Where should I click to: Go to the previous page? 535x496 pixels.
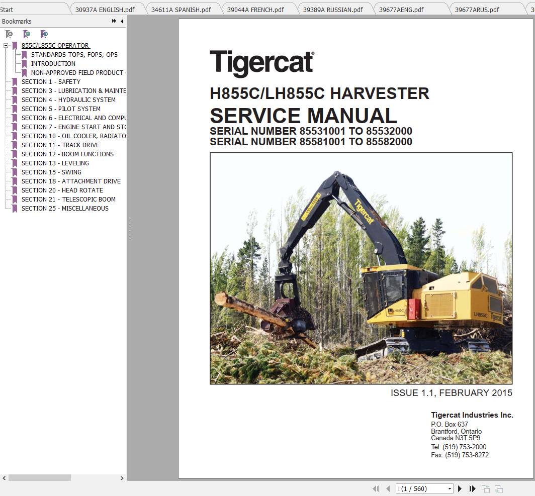click(388, 488)
